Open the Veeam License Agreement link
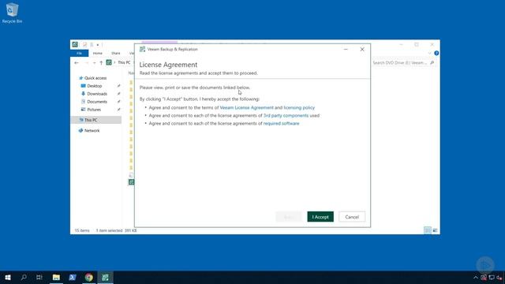 pyautogui.click(x=246, y=107)
